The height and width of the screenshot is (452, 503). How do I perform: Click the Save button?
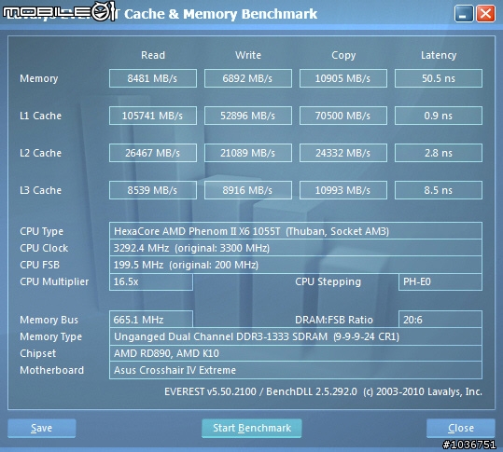coord(42,428)
